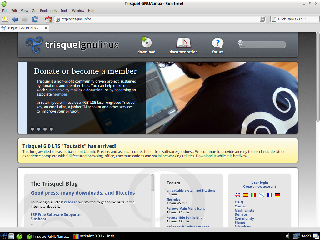Follow the donation link in banner
The height and width of the screenshot is (240, 320).
coord(94,90)
